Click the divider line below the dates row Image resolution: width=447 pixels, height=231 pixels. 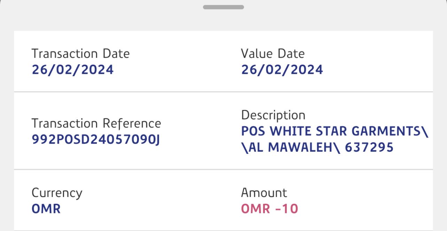[x=223, y=92]
